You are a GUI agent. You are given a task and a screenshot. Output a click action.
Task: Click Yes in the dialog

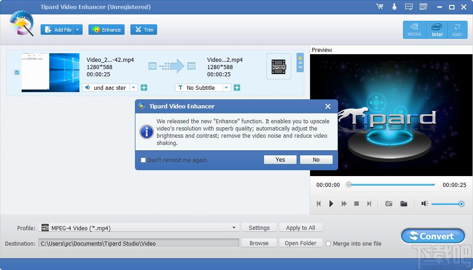pos(280,159)
